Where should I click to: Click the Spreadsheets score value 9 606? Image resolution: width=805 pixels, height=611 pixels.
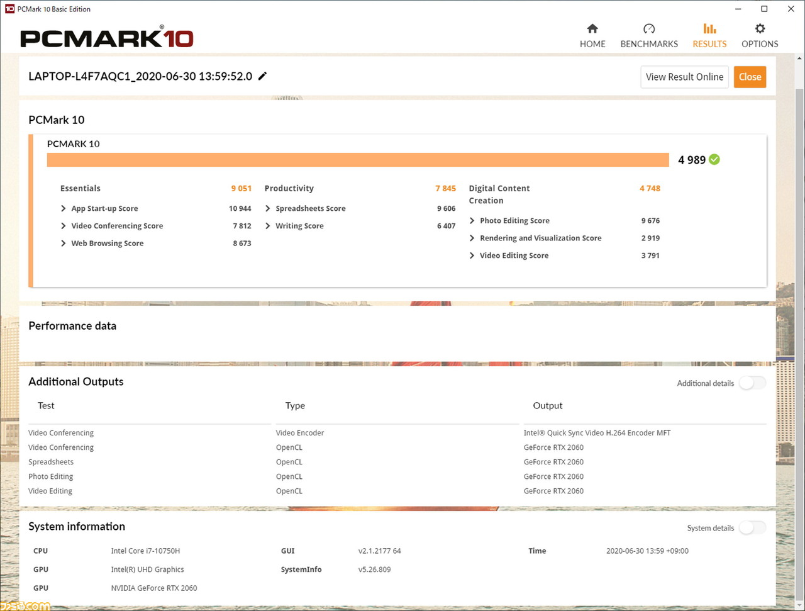pos(446,208)
